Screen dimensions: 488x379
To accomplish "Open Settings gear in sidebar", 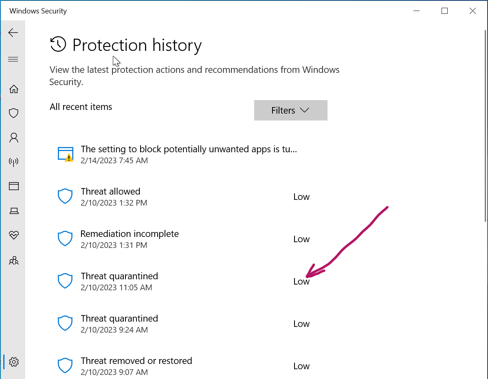I will (14, 361).
